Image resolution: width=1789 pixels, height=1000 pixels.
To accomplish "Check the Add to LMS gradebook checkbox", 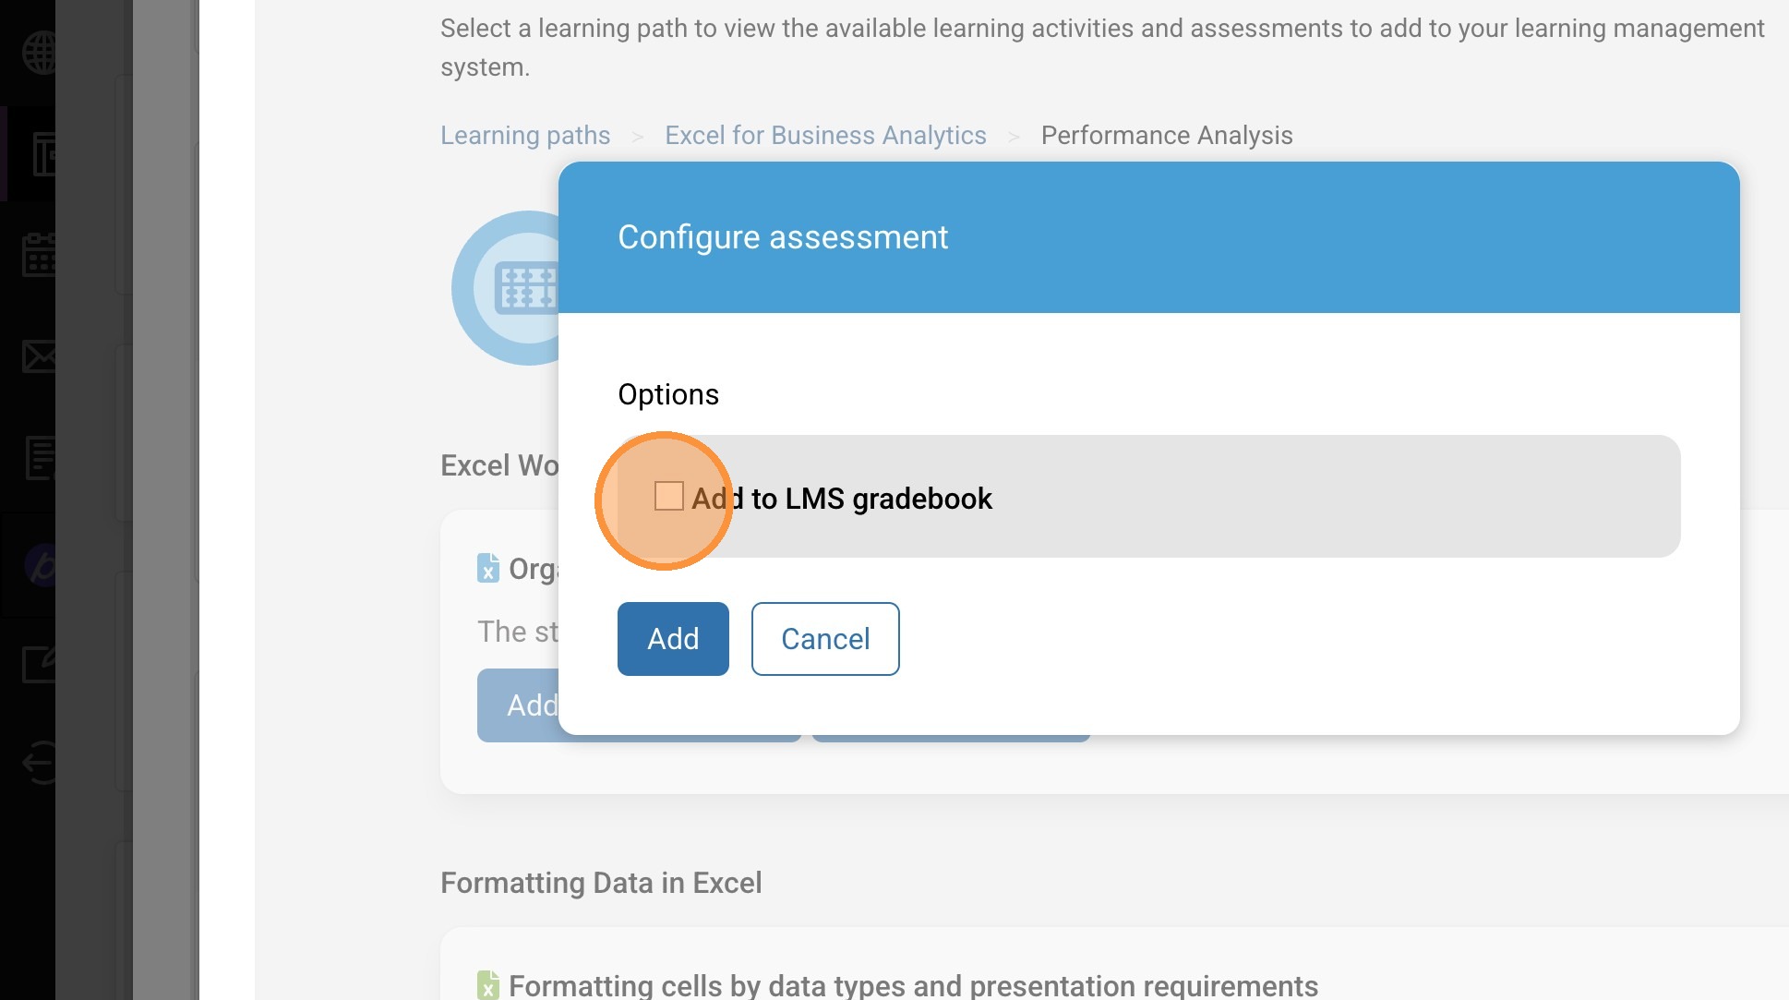I will click(x=668, y=497).
